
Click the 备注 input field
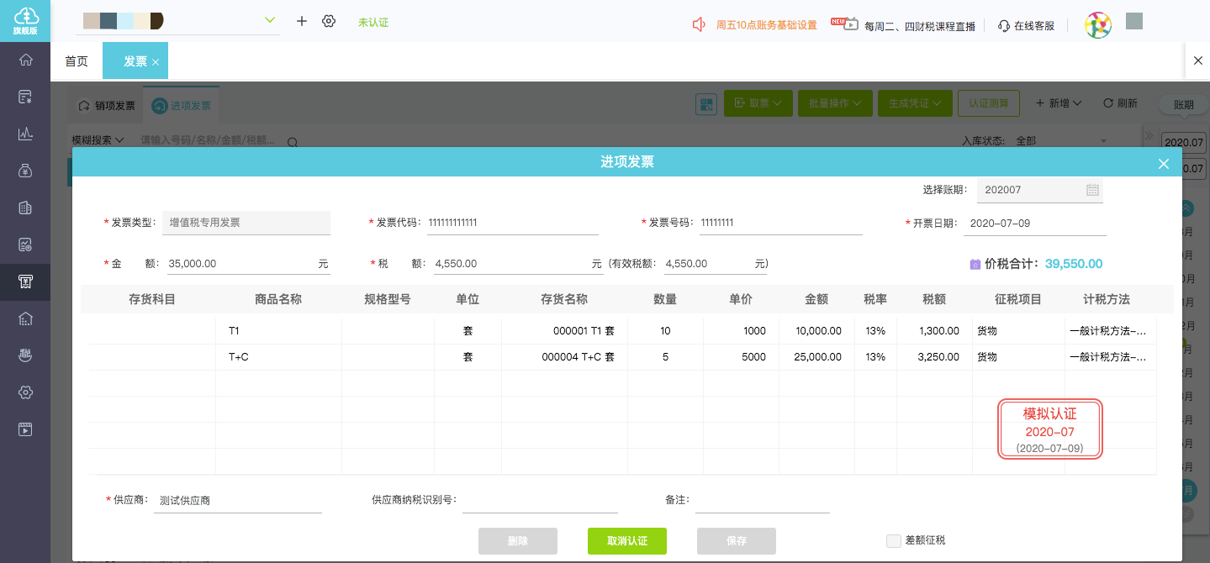point(762,500)
